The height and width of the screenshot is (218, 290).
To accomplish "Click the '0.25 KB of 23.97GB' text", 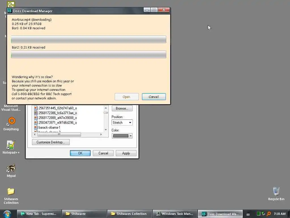I will [x=27, y=24].
